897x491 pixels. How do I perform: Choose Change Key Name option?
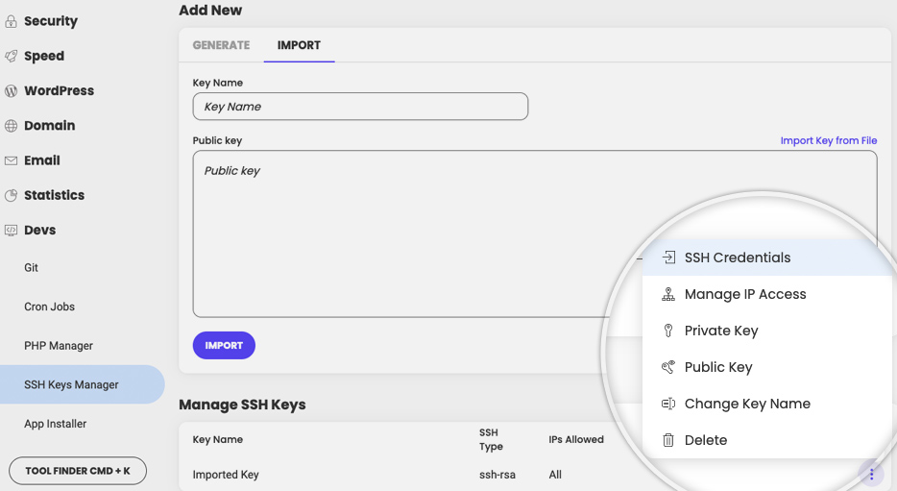point(766,404)
